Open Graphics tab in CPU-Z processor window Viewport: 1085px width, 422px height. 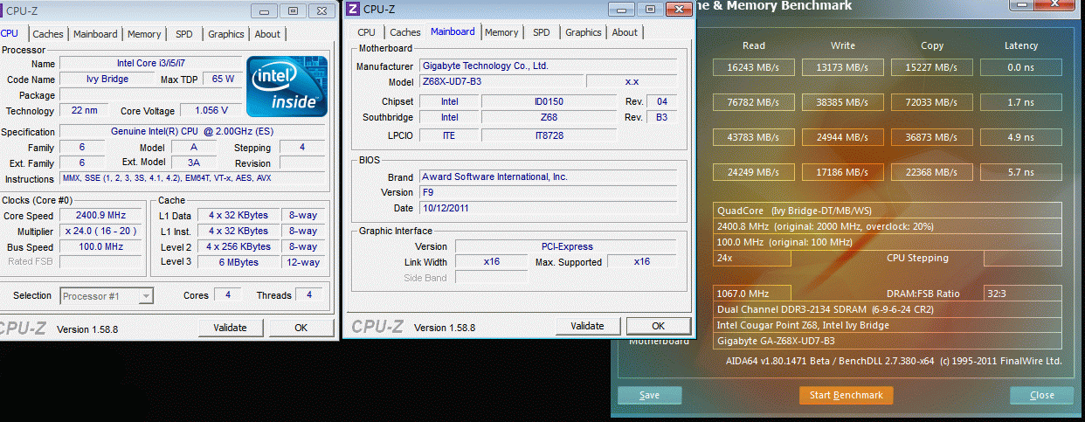(226, 34)
